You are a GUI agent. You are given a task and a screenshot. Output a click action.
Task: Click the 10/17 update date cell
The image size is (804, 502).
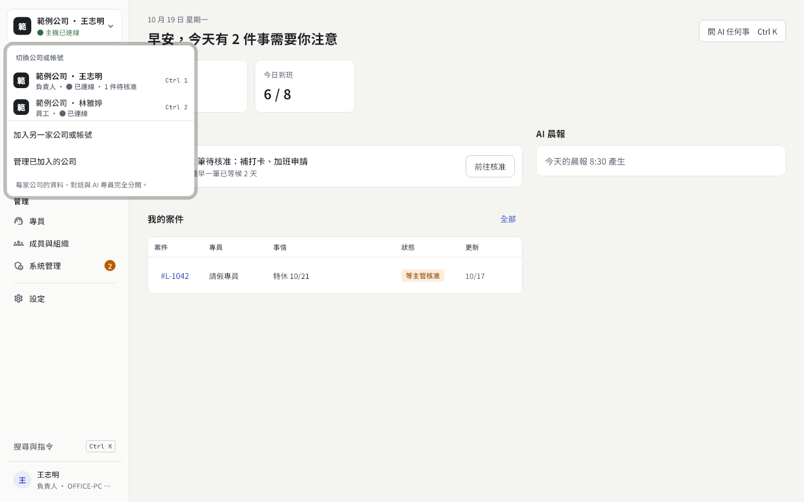coord(475,276)
